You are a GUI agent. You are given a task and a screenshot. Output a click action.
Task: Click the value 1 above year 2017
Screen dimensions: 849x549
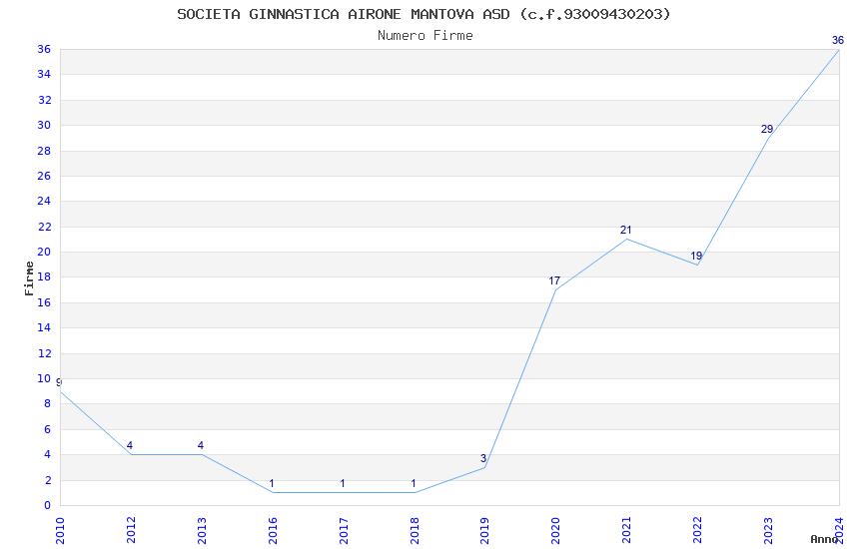click(343, 483)
